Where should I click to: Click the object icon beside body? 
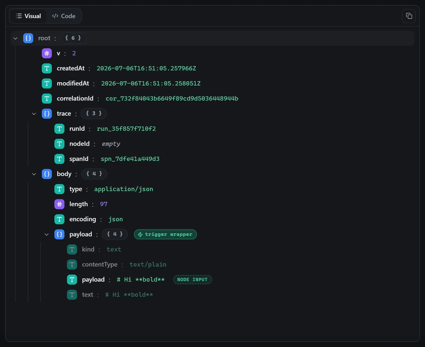click(x=47, y=174)
